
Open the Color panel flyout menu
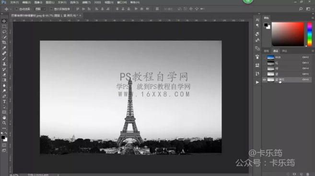[313, 18]
